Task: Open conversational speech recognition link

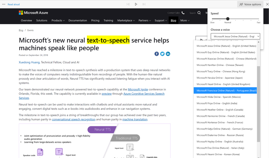Action: tap(74, 119)
